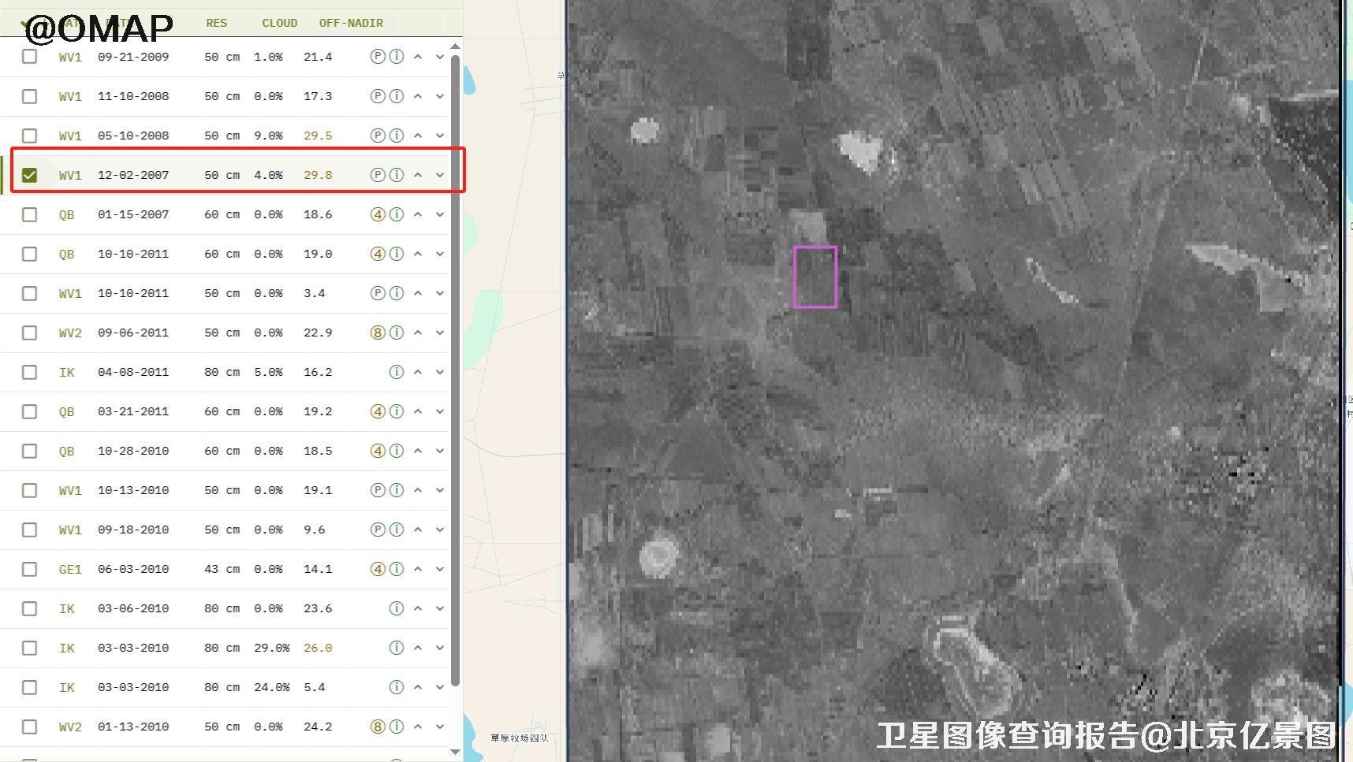Click down chevron on WV1 09-18-2010 row
This screenshot has height=762, width=1353.
pyautogui.click(x=440, y=530)
